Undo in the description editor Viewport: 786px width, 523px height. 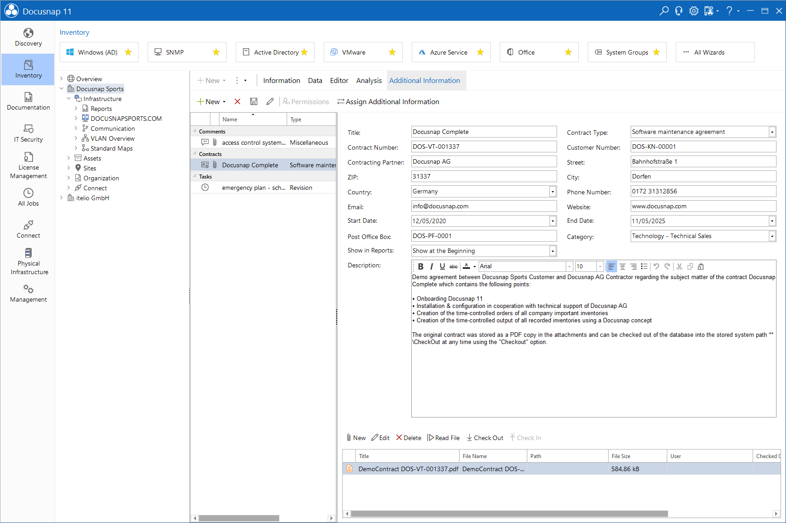click(656, 266)
